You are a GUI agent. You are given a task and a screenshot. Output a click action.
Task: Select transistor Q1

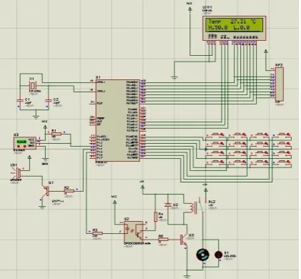[46, 191]
